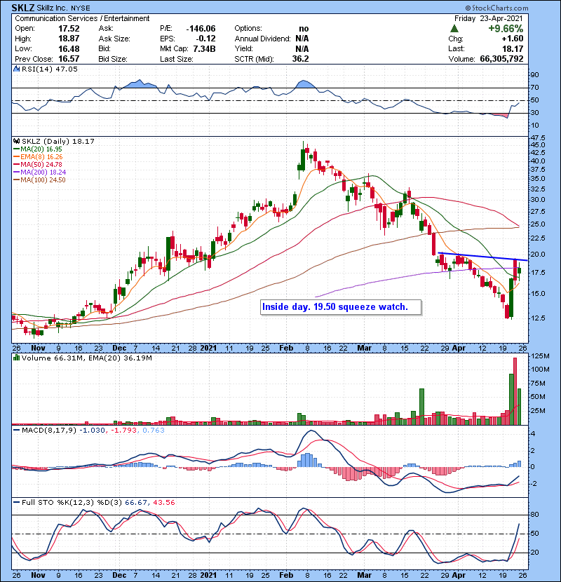
Task: Click the Last price 18.17 value
Action: tap(513, 48)
